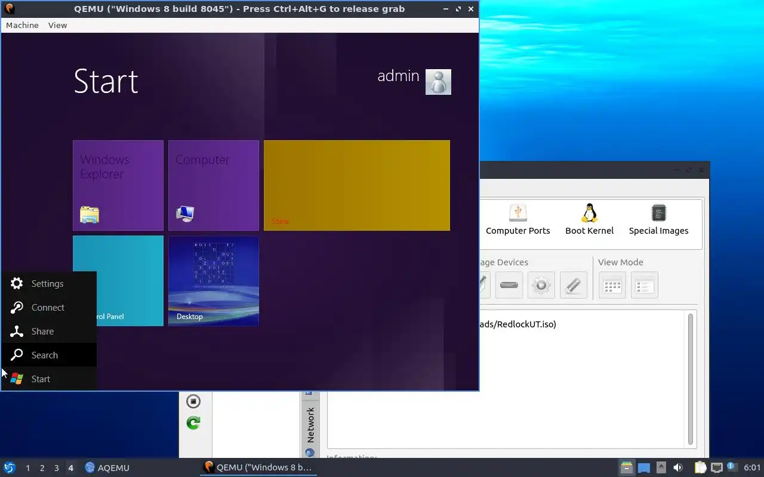Switch to icon grid view mode

[x=612, y=285]
